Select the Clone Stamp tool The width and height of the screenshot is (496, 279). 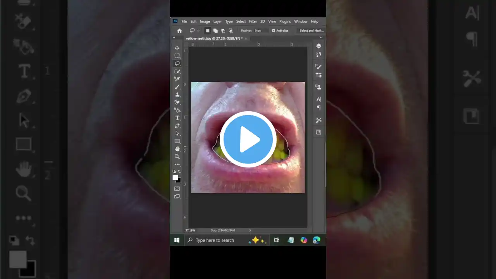coord(177,95)
